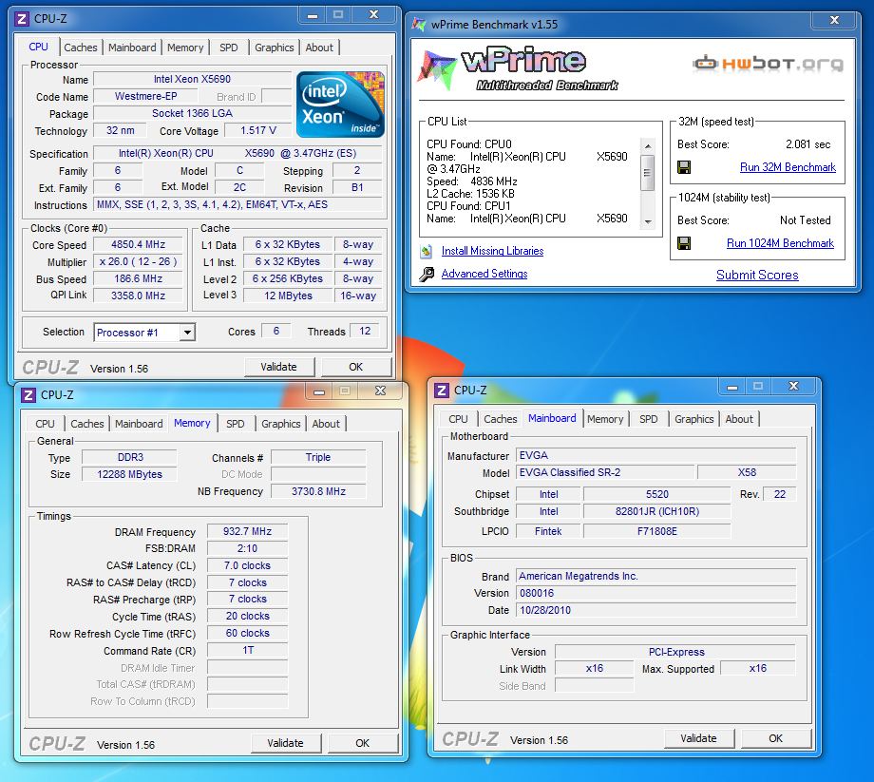The width and height of the screenshot is (874, 782).
Task: Click the wPrime colorful logo graphic
Action: click(436, 69)
